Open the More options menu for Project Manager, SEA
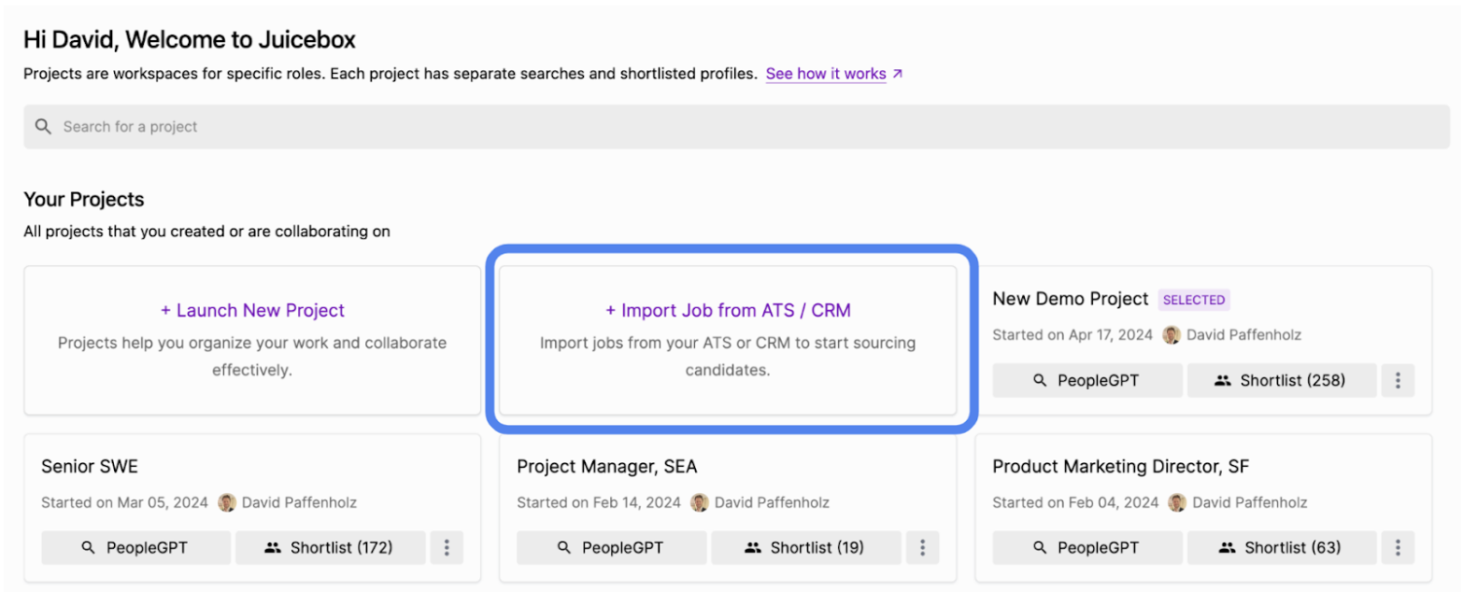This screenshot has height=592, width=1463. click(922, 547)
